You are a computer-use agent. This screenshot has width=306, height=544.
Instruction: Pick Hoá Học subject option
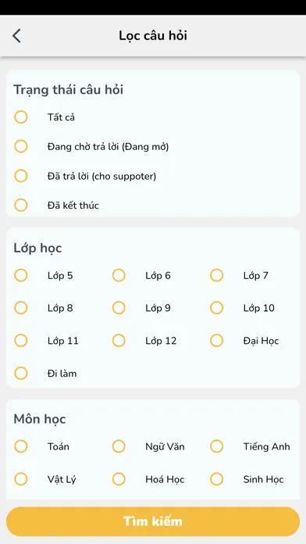(x=119, y=479)
